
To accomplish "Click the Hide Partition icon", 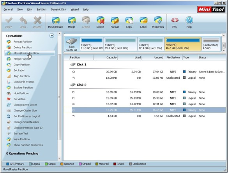I will (9, 94).
